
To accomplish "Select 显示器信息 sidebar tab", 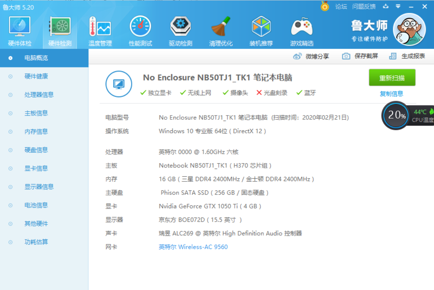I will (44, 187).
